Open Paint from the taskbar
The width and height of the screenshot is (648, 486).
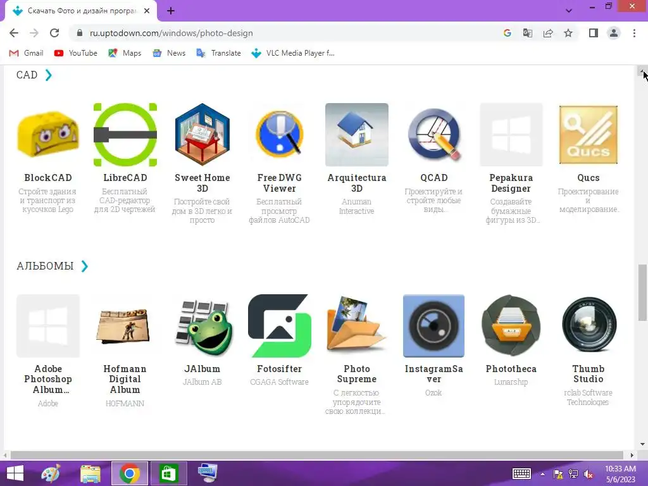pyautogui.click(x=51, y=473)
